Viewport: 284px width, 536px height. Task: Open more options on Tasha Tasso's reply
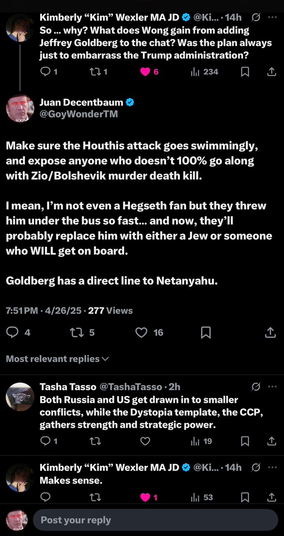pos(272,386)
